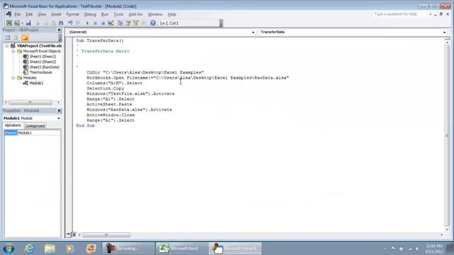Open the Properties Window toolbar icon

pyautogui.click(x=128, y=23)
